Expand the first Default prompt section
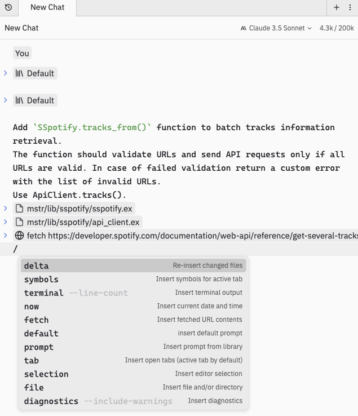Image resolution: width=358 pixels, height=416 pixels. pyautogui.click(x=6, y=73)
